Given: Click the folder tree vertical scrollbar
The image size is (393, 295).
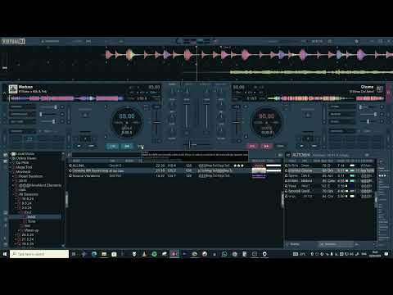Looking at the screenshot, I should tap(63, 199).
